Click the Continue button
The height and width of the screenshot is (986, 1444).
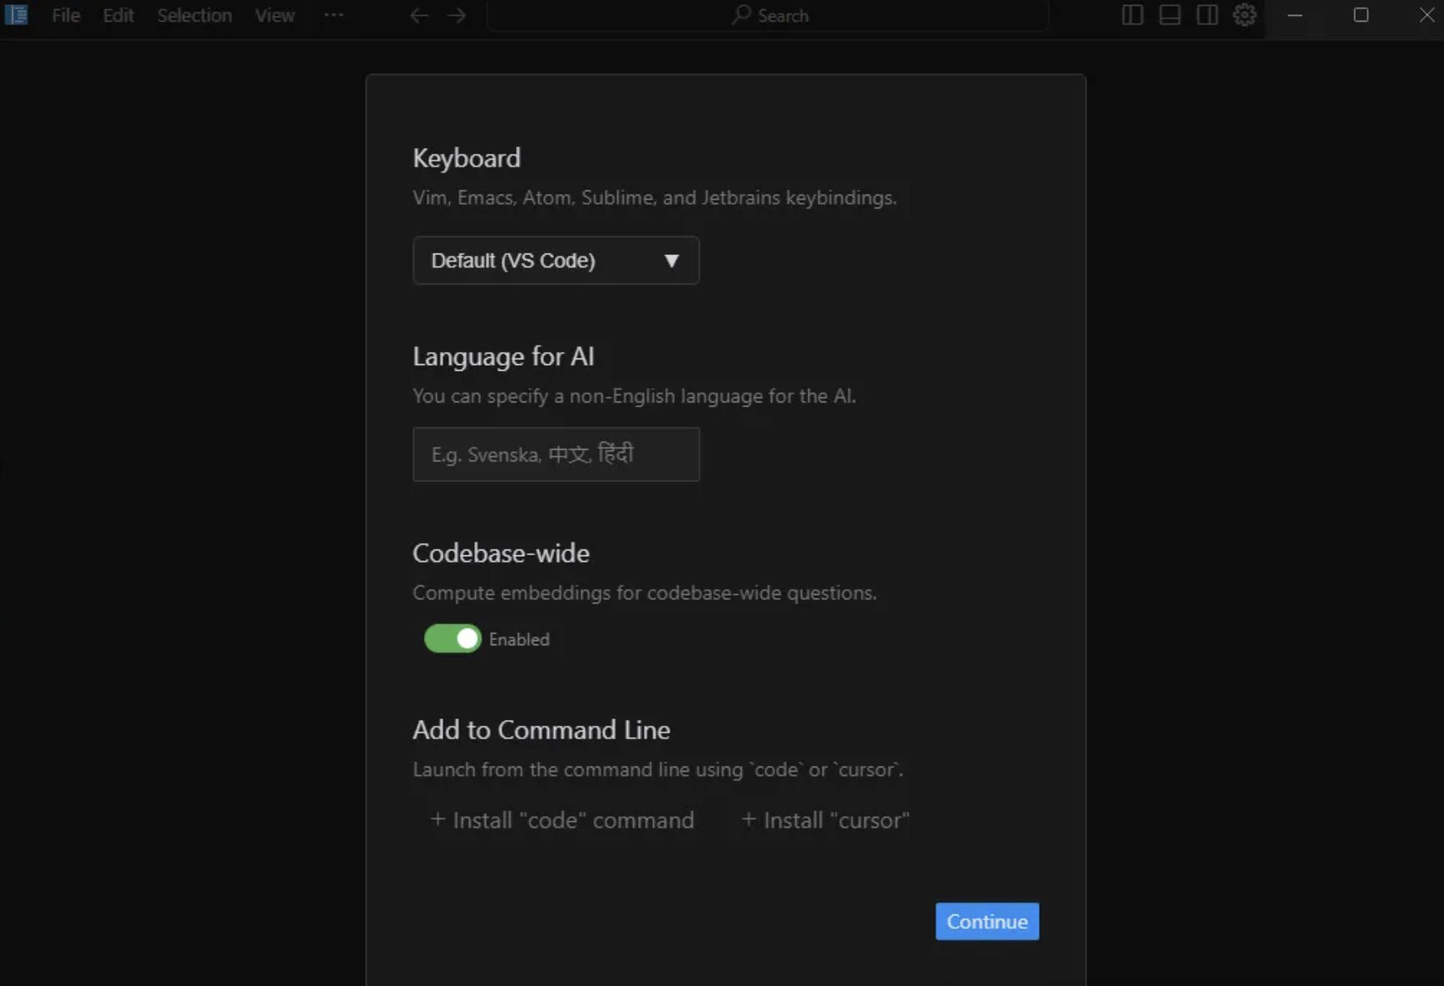pos(987,921)
